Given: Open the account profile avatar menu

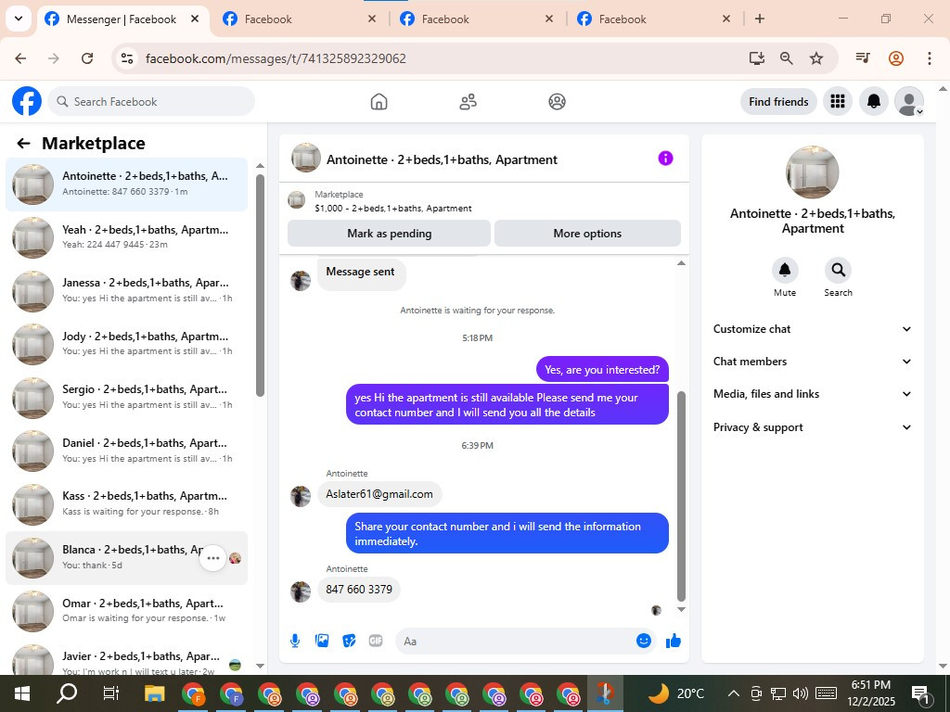Looking at the screenshot, I should pos(909,101).
